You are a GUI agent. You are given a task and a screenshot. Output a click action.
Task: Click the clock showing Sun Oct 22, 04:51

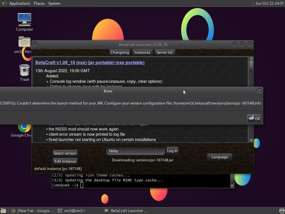point(269,3)
